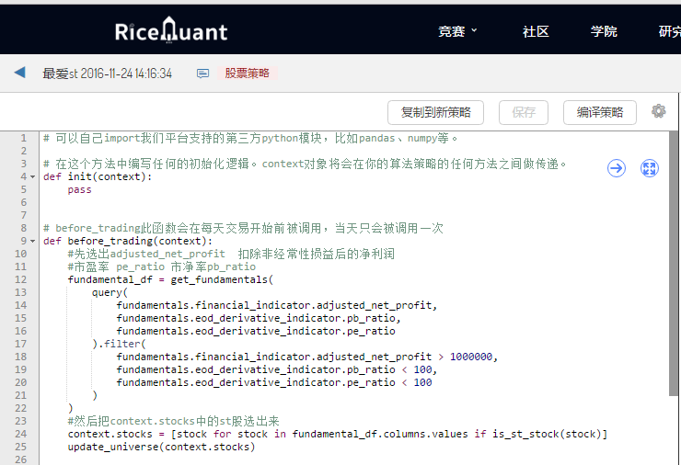Click the 股票策略 tag label
Viewport: 681px width, 465px height.
[x=247, y=73]
